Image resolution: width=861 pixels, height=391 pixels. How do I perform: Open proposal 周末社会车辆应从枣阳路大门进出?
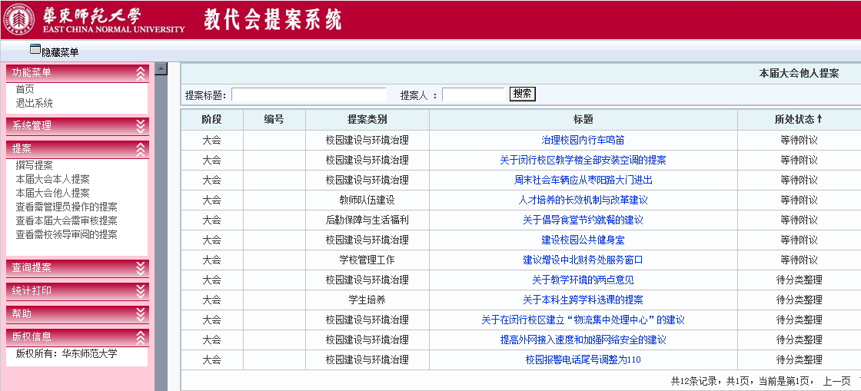(583, 180)
